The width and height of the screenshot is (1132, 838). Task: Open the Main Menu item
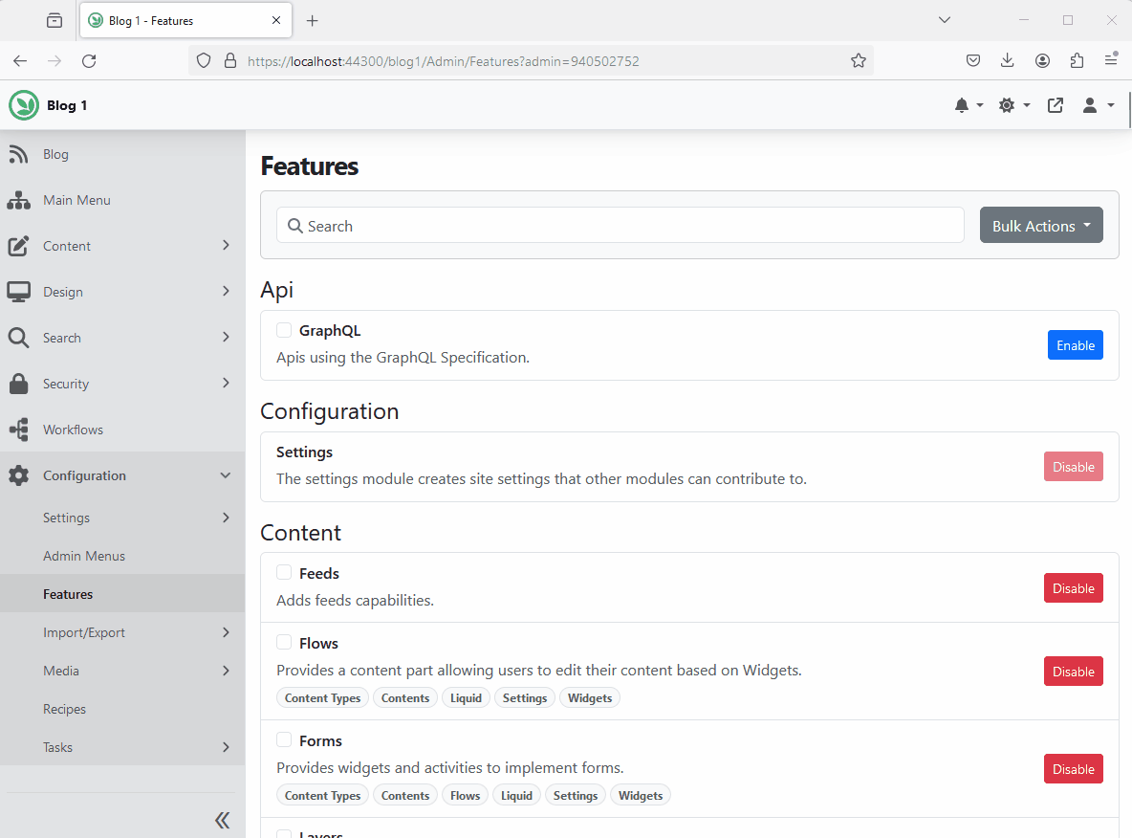pos(76,200)
